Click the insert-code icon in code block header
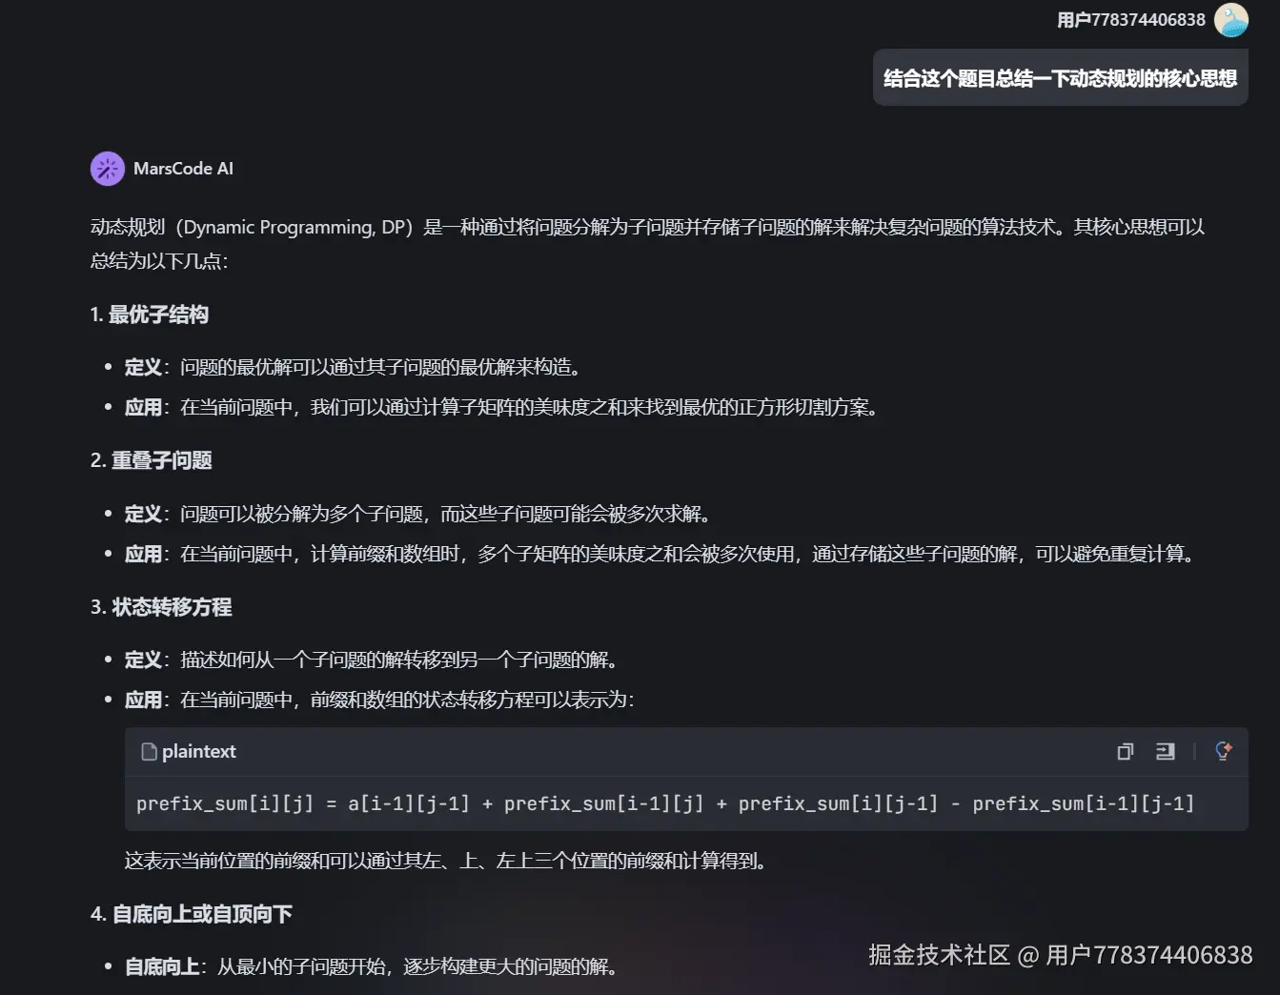1280x995 pixels. pos(1165,751)
